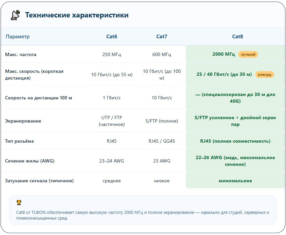Click the satellite dish icon beside the title

coord(15,15)
